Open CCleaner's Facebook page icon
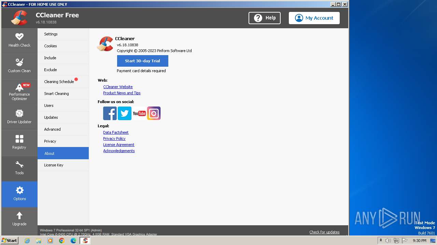Image resolution: width=437 pixels, height=245 pixels. click(110, 113)
